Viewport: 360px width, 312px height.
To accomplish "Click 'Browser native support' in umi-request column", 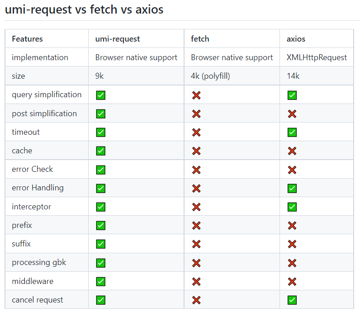I will pyautogui.click(x=137, y=57).
